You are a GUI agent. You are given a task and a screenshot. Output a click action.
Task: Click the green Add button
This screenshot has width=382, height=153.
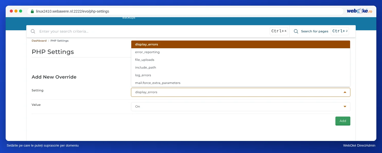pos(343,121)
